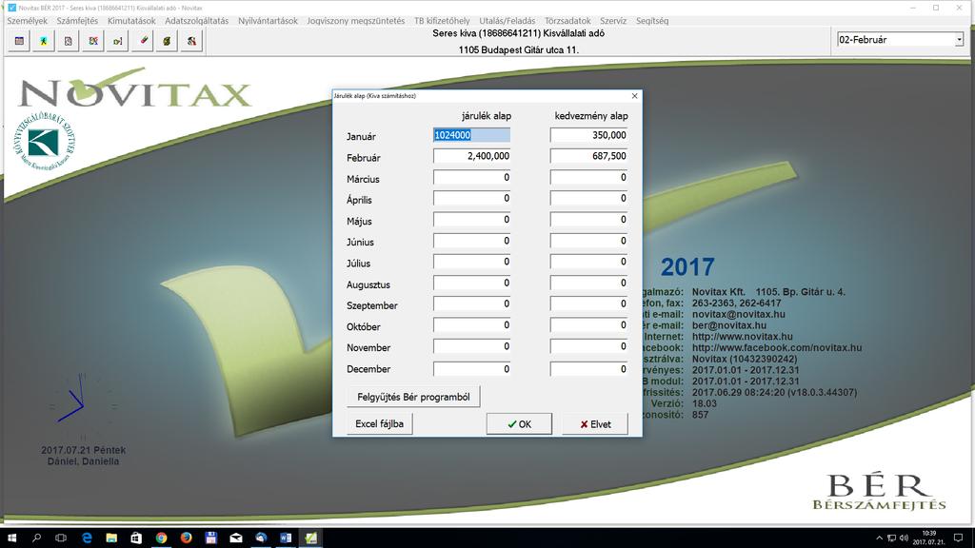The image size is (975, 548).
Task: Open the Utalás/Feladás menu
Action: pos(507,21)
